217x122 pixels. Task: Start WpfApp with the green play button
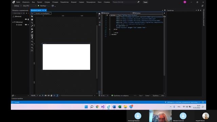(39, 6)
